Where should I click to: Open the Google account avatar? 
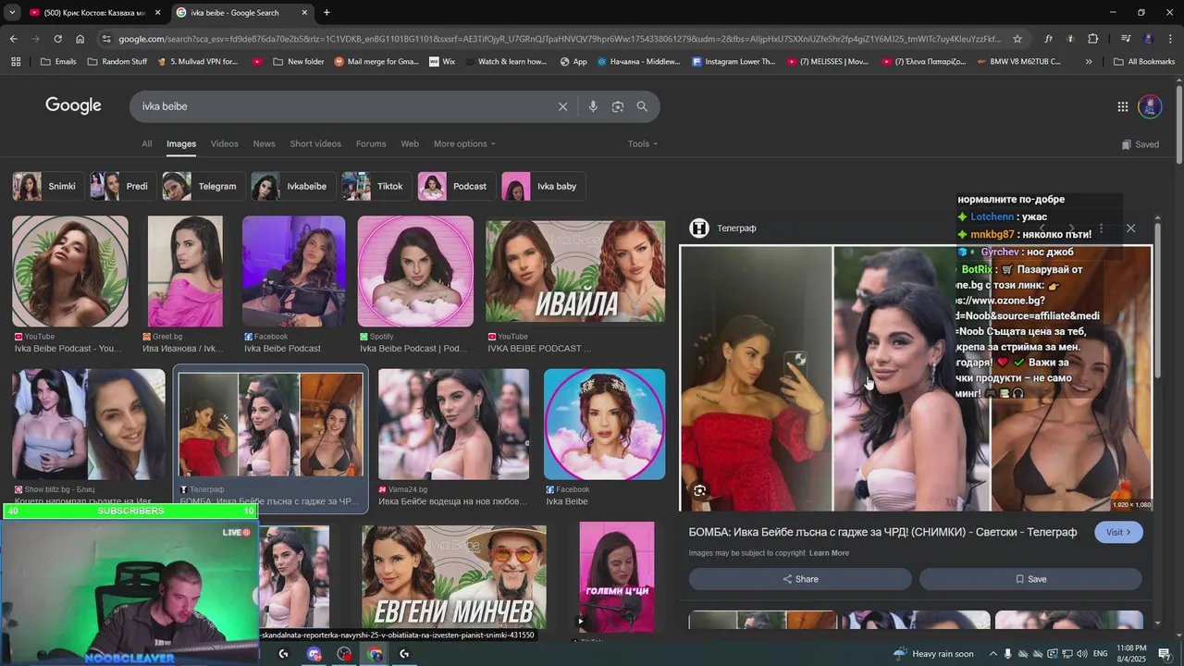click(1150, 106)
